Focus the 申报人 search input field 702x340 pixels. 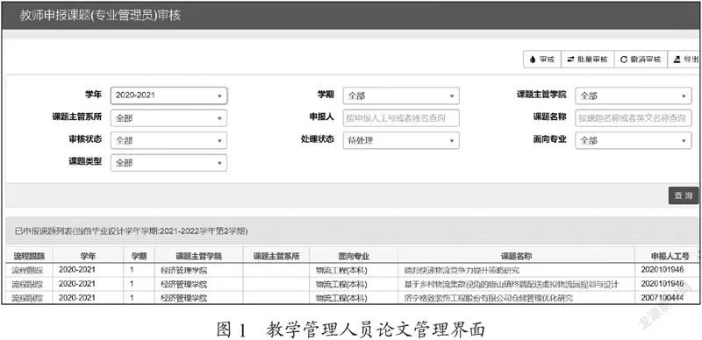coord(401,118)
